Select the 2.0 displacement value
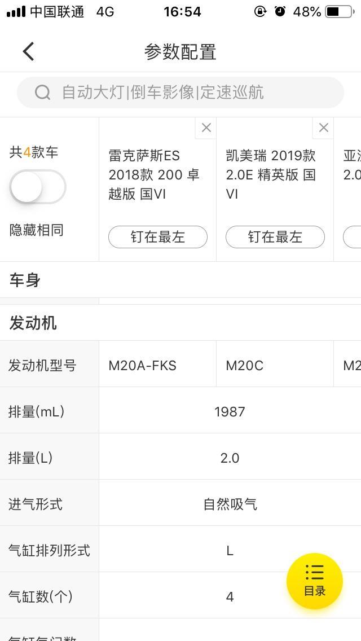Screen dimensions: 361x641 [x=230, y=458]
